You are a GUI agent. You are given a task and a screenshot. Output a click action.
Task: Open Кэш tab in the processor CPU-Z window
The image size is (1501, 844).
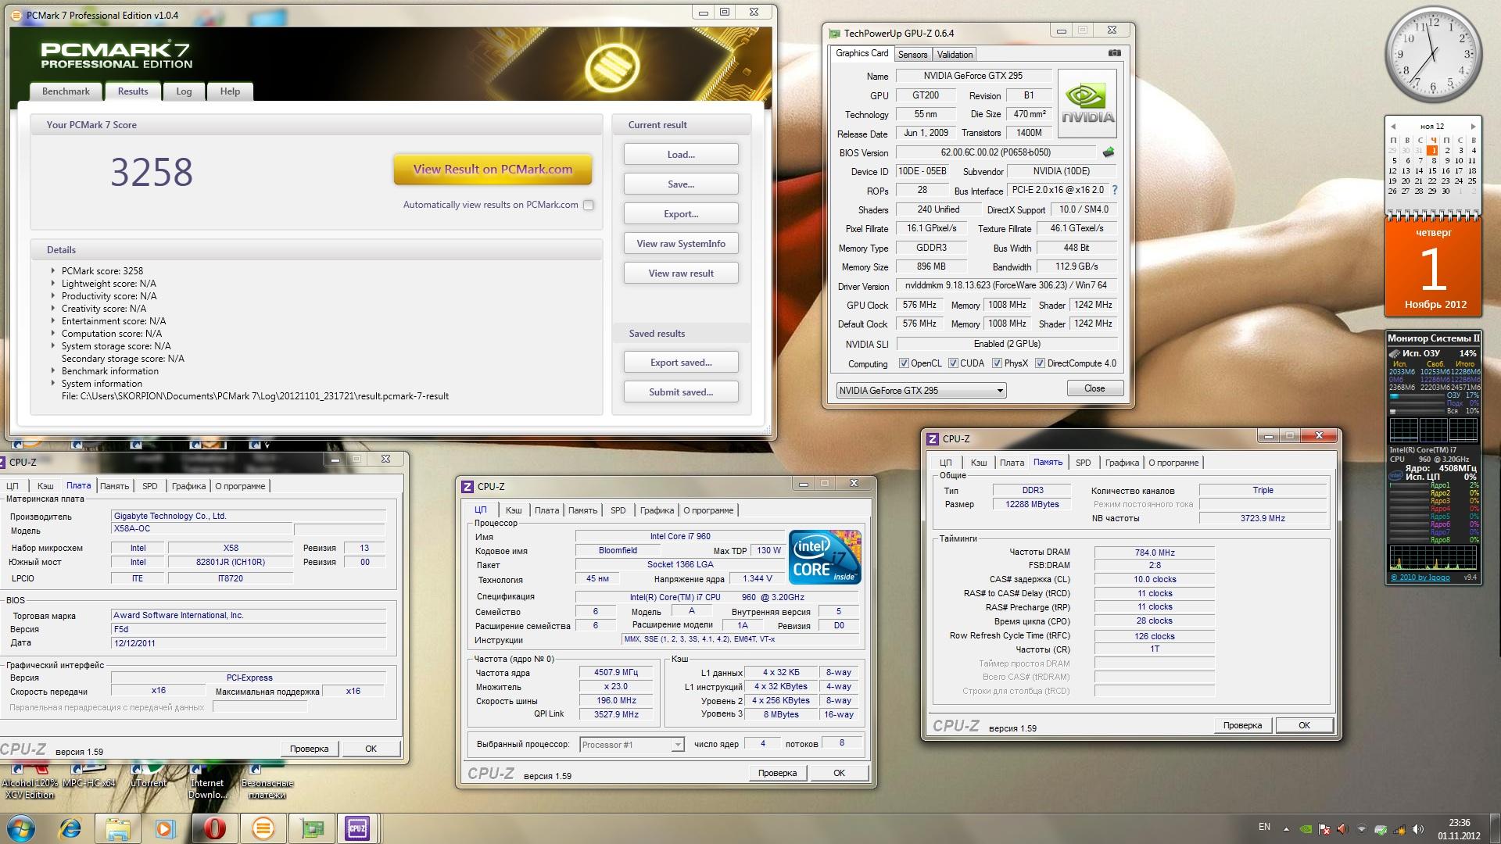514,510
